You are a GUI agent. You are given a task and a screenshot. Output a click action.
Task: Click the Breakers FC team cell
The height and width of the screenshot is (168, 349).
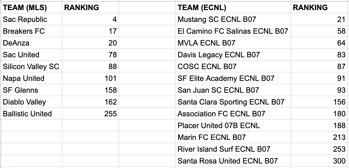click(24, 31)
